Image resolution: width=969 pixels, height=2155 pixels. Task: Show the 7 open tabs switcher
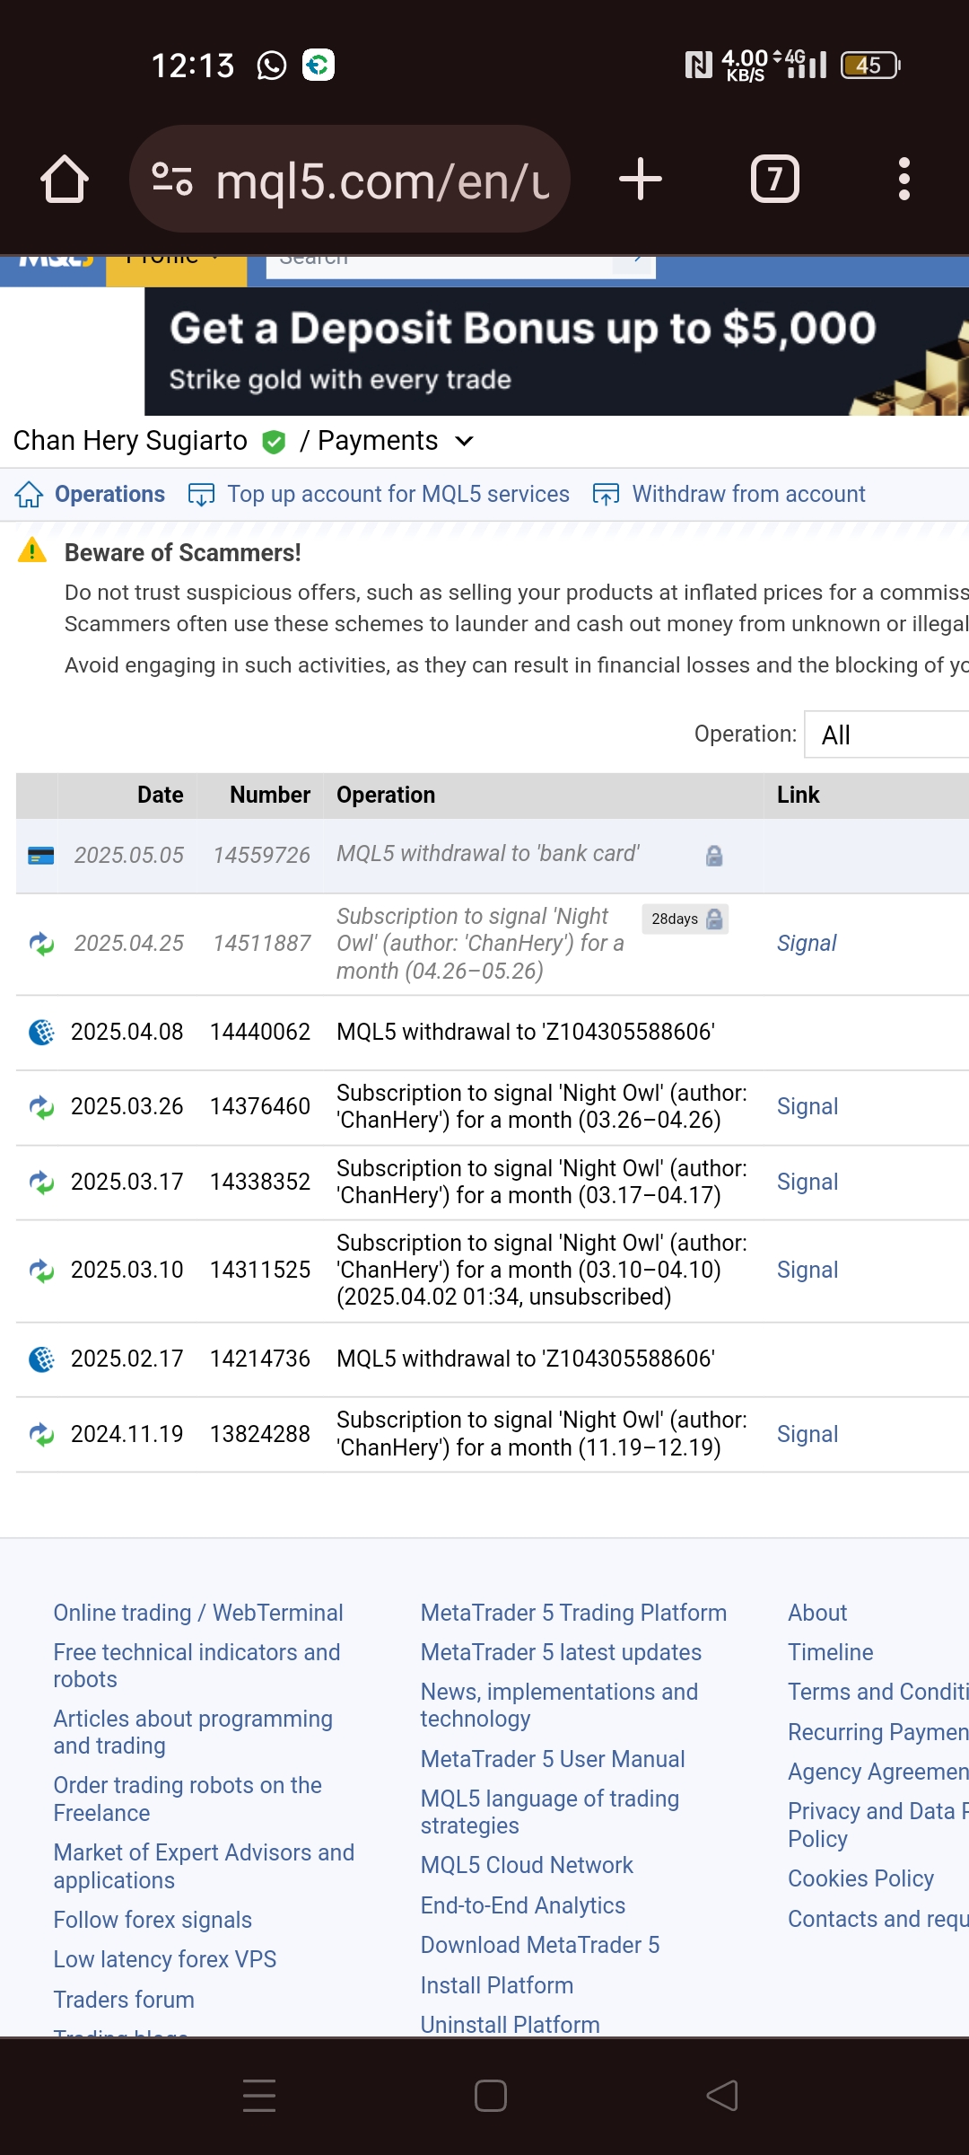(x=774, y=179)
